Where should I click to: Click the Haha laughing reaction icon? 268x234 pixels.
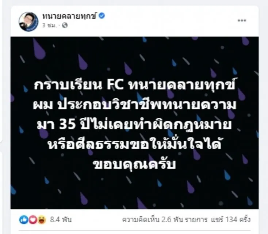click(42, 220)
